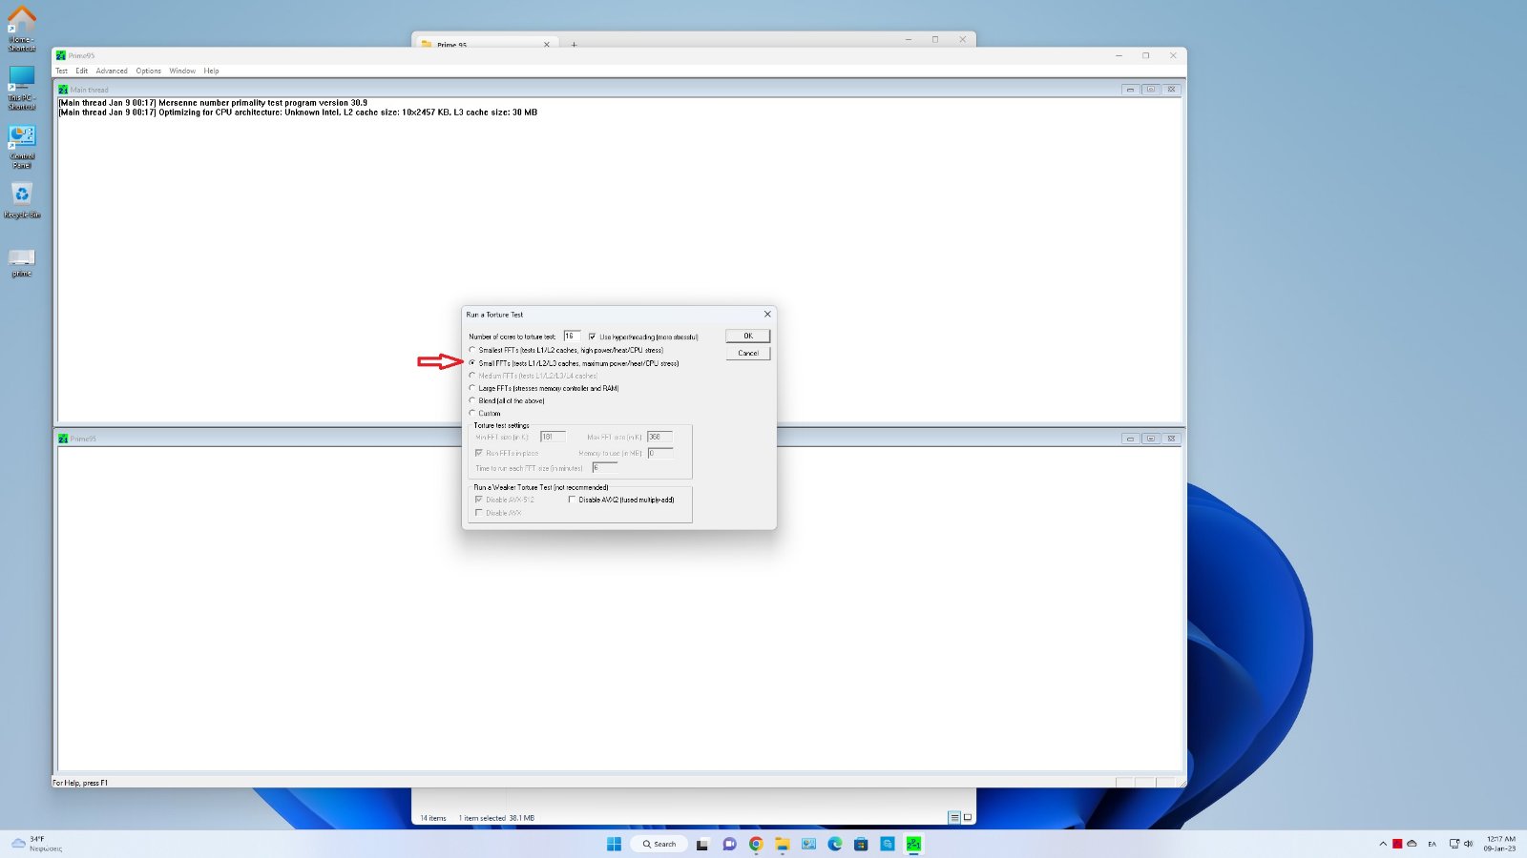Toggle Use hyperthreading checkbox
The image size is (1527, 858).
[x=593, y=337]
